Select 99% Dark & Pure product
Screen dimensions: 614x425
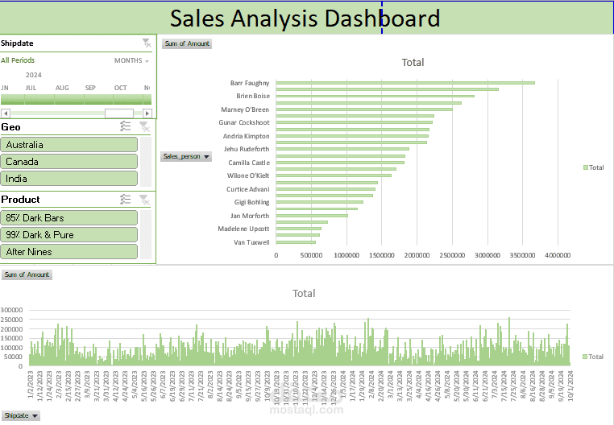[69, 235]
